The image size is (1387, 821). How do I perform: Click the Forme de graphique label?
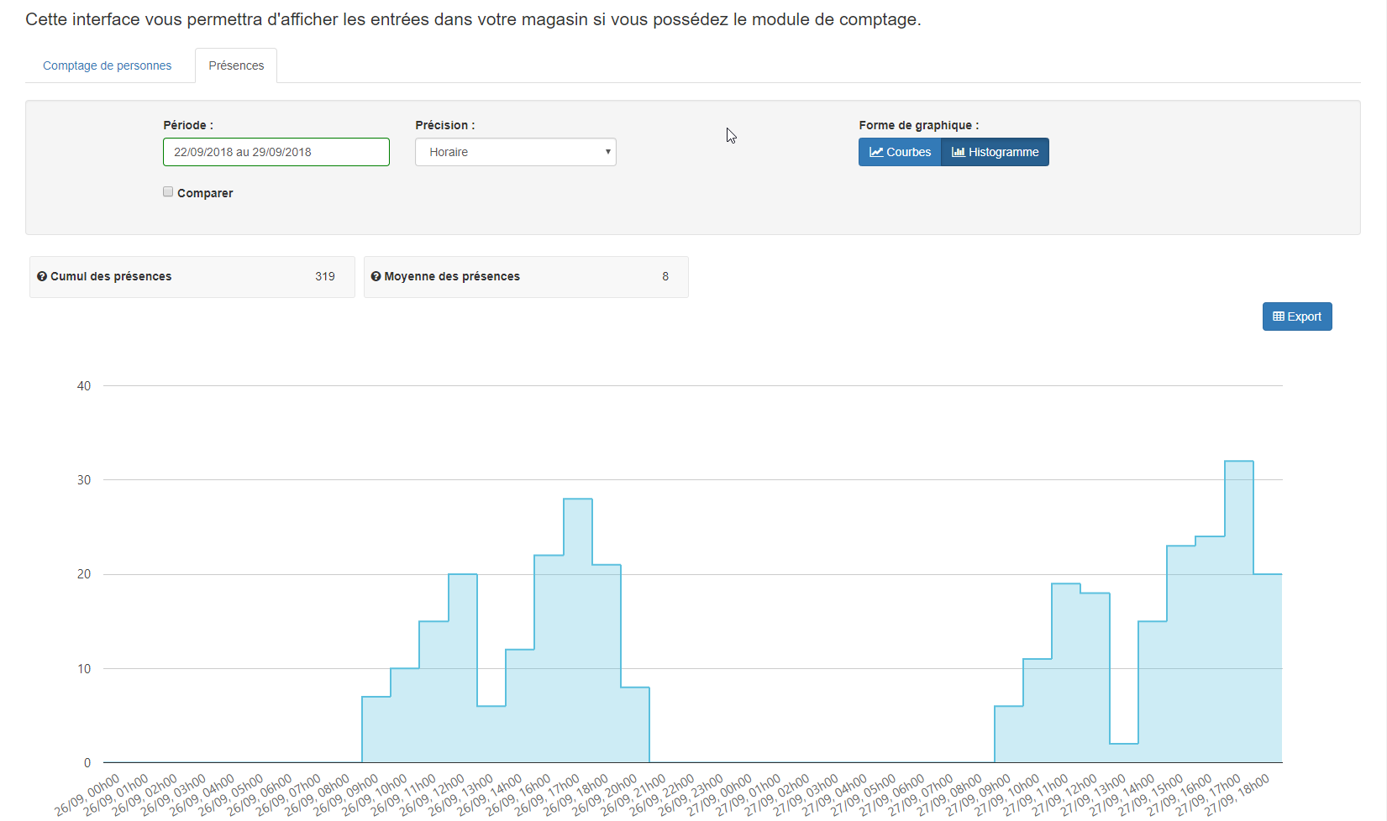[x=919, y=125]
